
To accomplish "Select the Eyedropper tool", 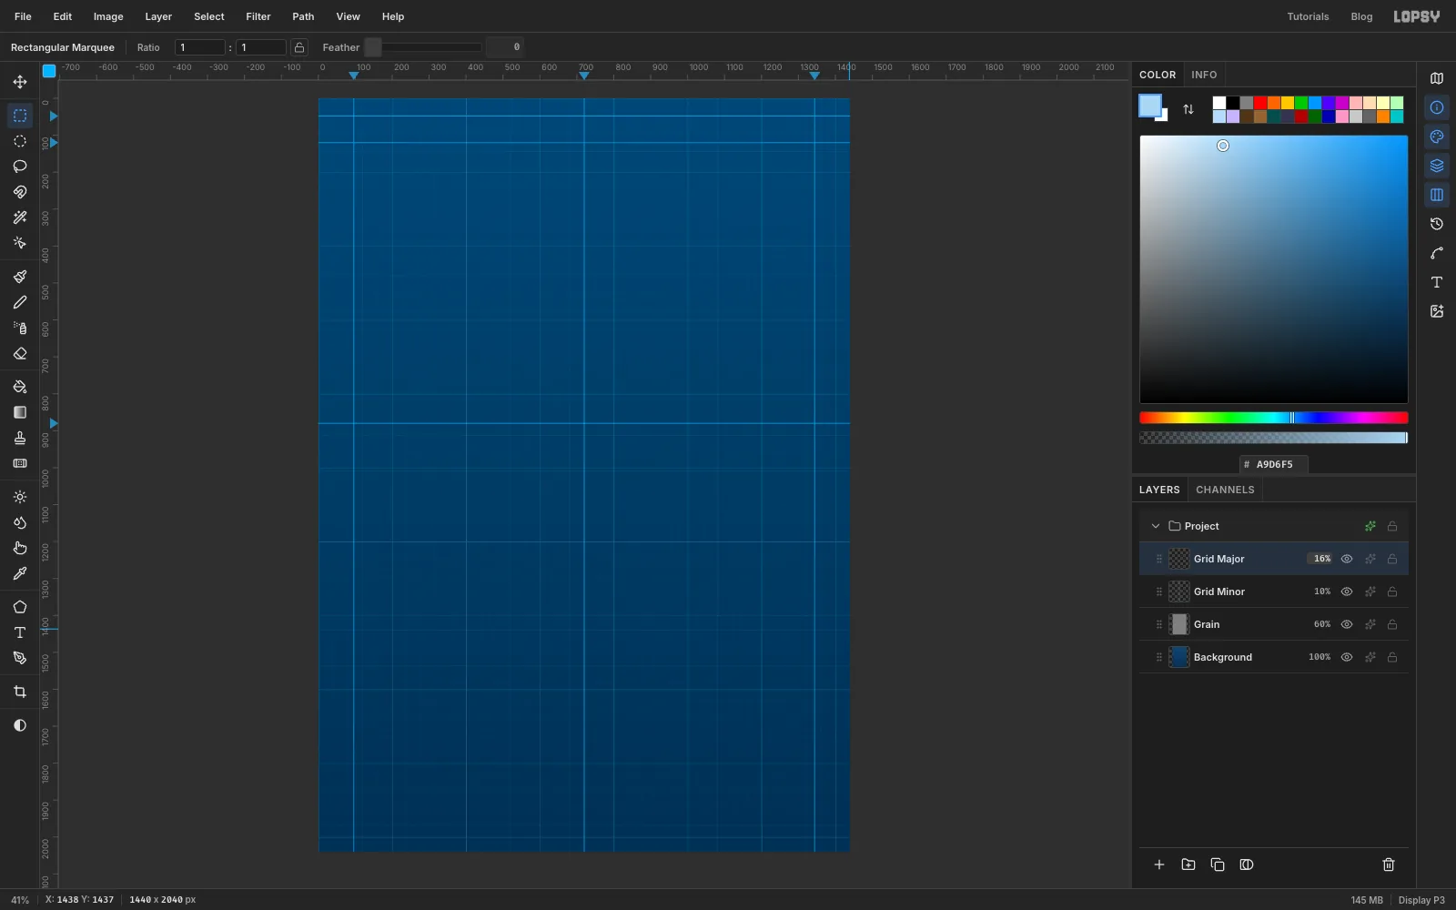I will click(20, 573).
